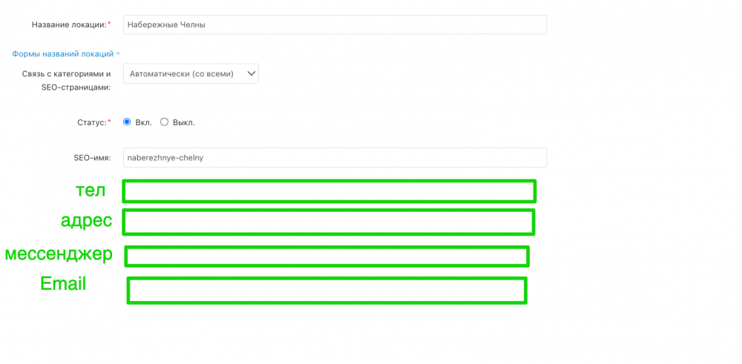Click inside the green тел box
The width and height of the screenshot is (742, 364).
329,191
